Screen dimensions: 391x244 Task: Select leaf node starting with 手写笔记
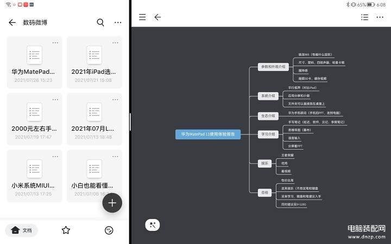(316, 122)
